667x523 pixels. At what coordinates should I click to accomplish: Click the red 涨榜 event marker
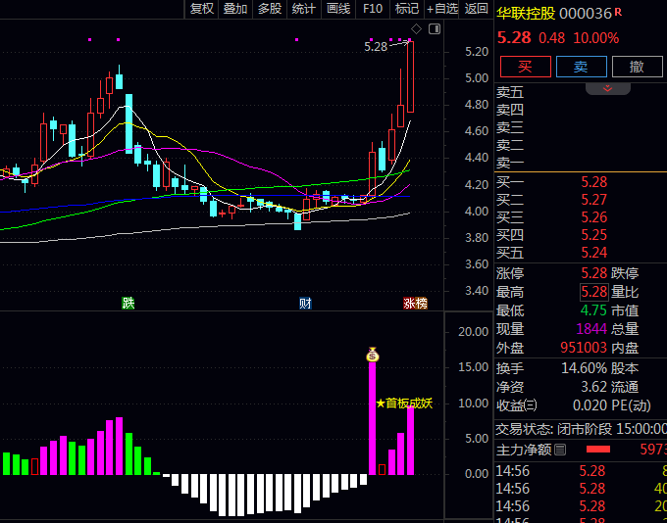click(x=415, y=304)
